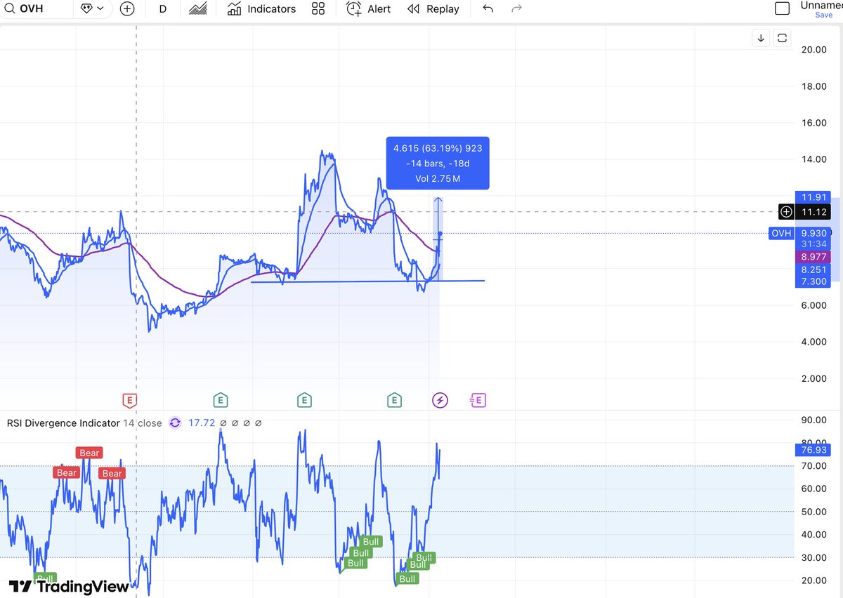The width and height of the screenshot is (843, 598).
Task: Open the add symbol plus menu
Action: coord(126,9)
